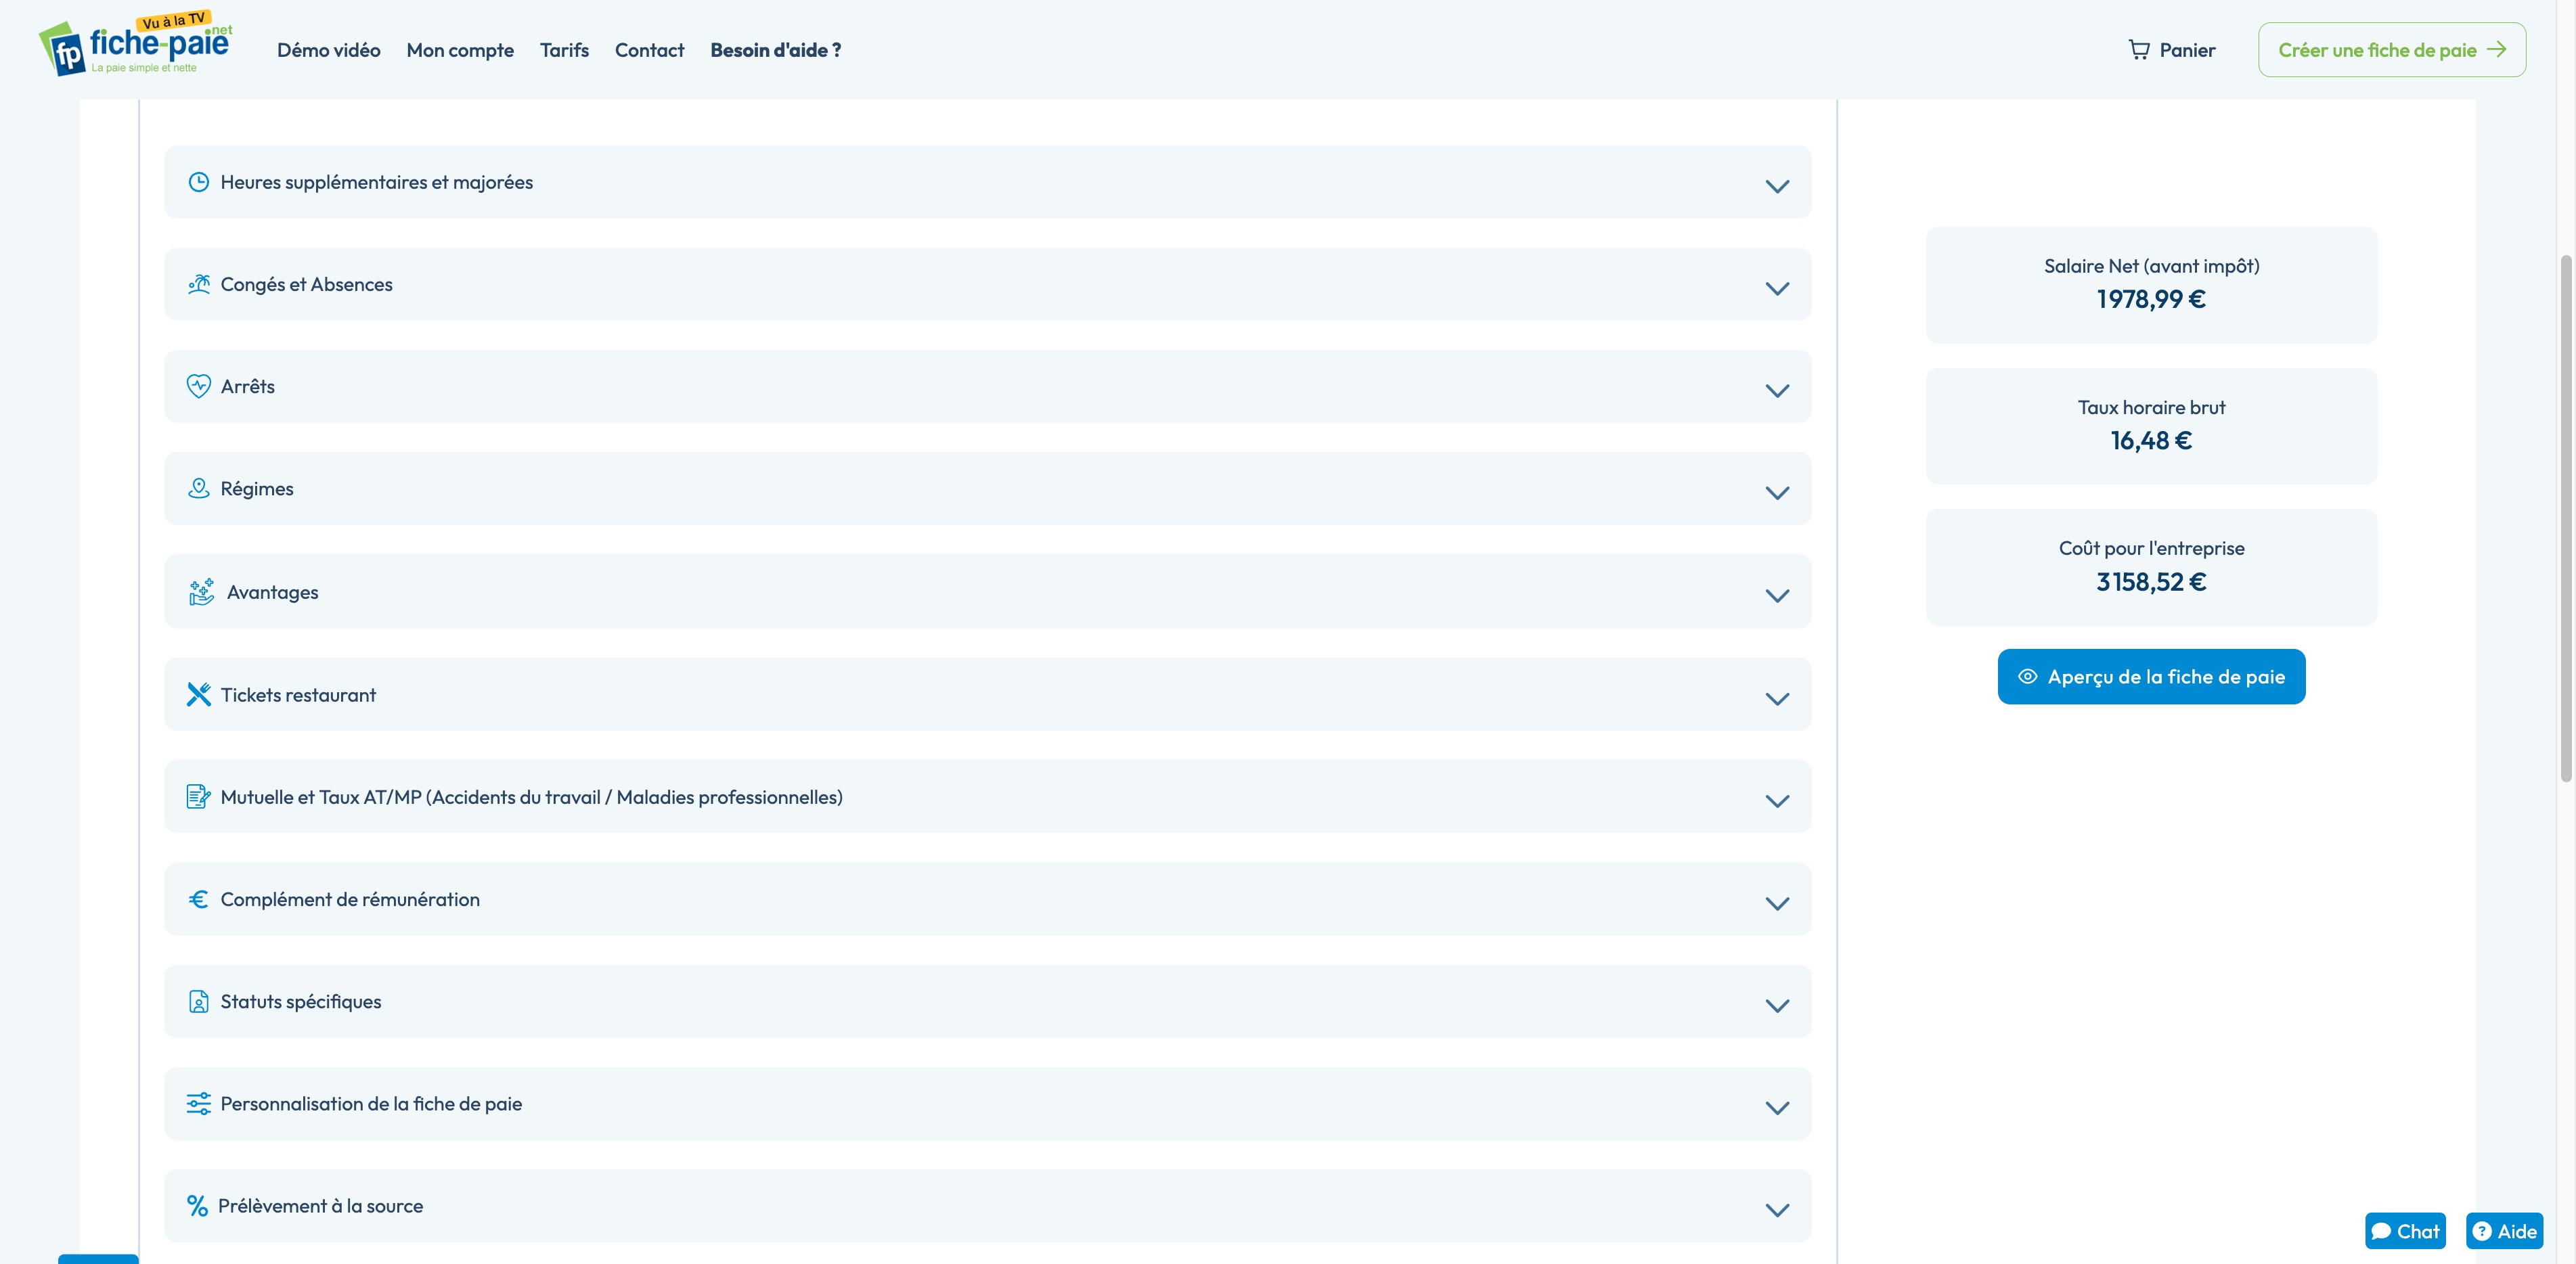Click Créer une fiche de paie button
Image resolution: width=2576 pixels, height=1264 pixels.
(2391, 50)
